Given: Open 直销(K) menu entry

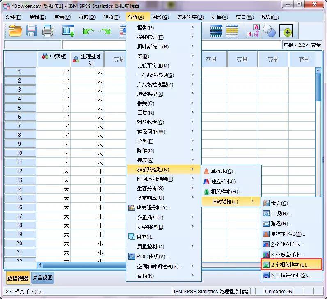Looking at the screenshot, I should tap(164, 276).
